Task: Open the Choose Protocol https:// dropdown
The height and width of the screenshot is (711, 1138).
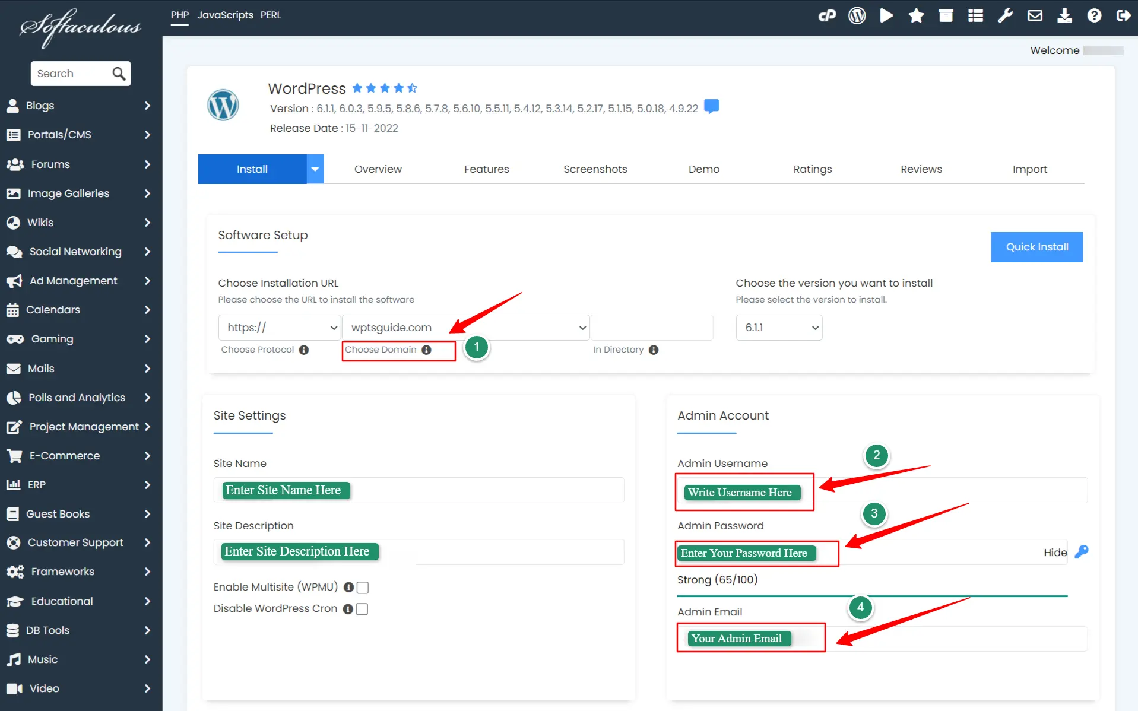Action: point(280,328)
